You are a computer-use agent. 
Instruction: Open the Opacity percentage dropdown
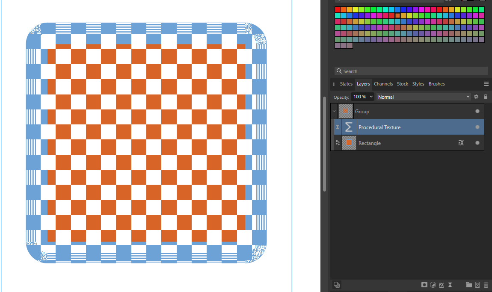362,97
